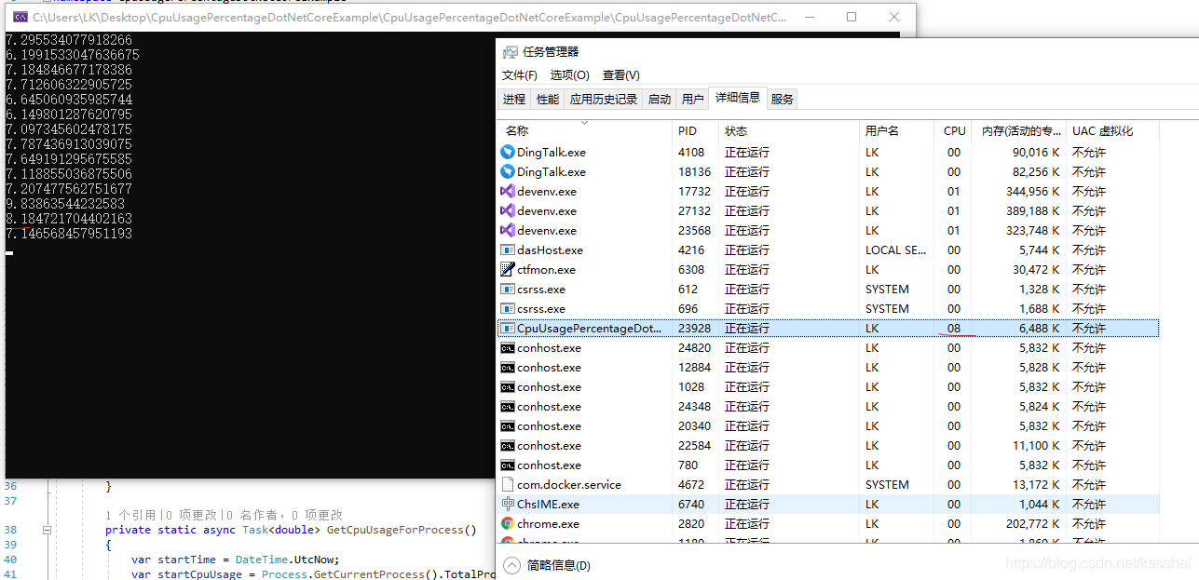Click the conhost.exe icon for PID 24820
This screenshot has width=1199, height=580.
(508, 347)
